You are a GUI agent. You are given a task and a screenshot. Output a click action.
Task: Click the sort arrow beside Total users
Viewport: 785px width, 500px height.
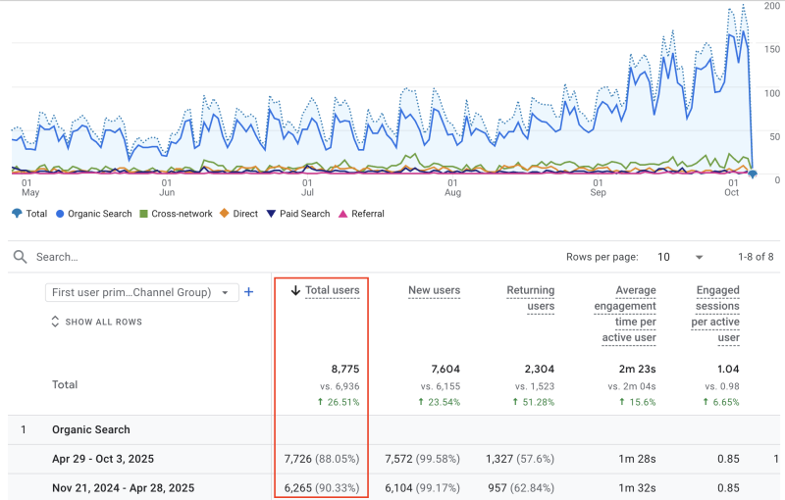point(296,290)
